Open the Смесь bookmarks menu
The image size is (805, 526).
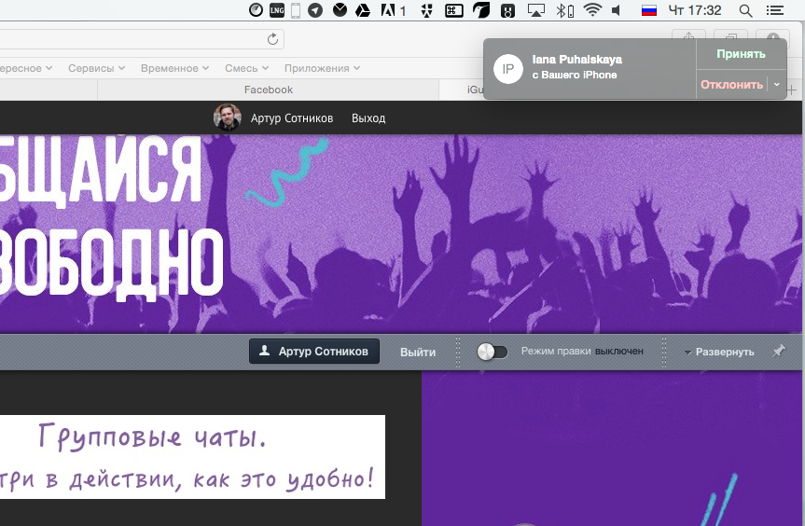246,68
